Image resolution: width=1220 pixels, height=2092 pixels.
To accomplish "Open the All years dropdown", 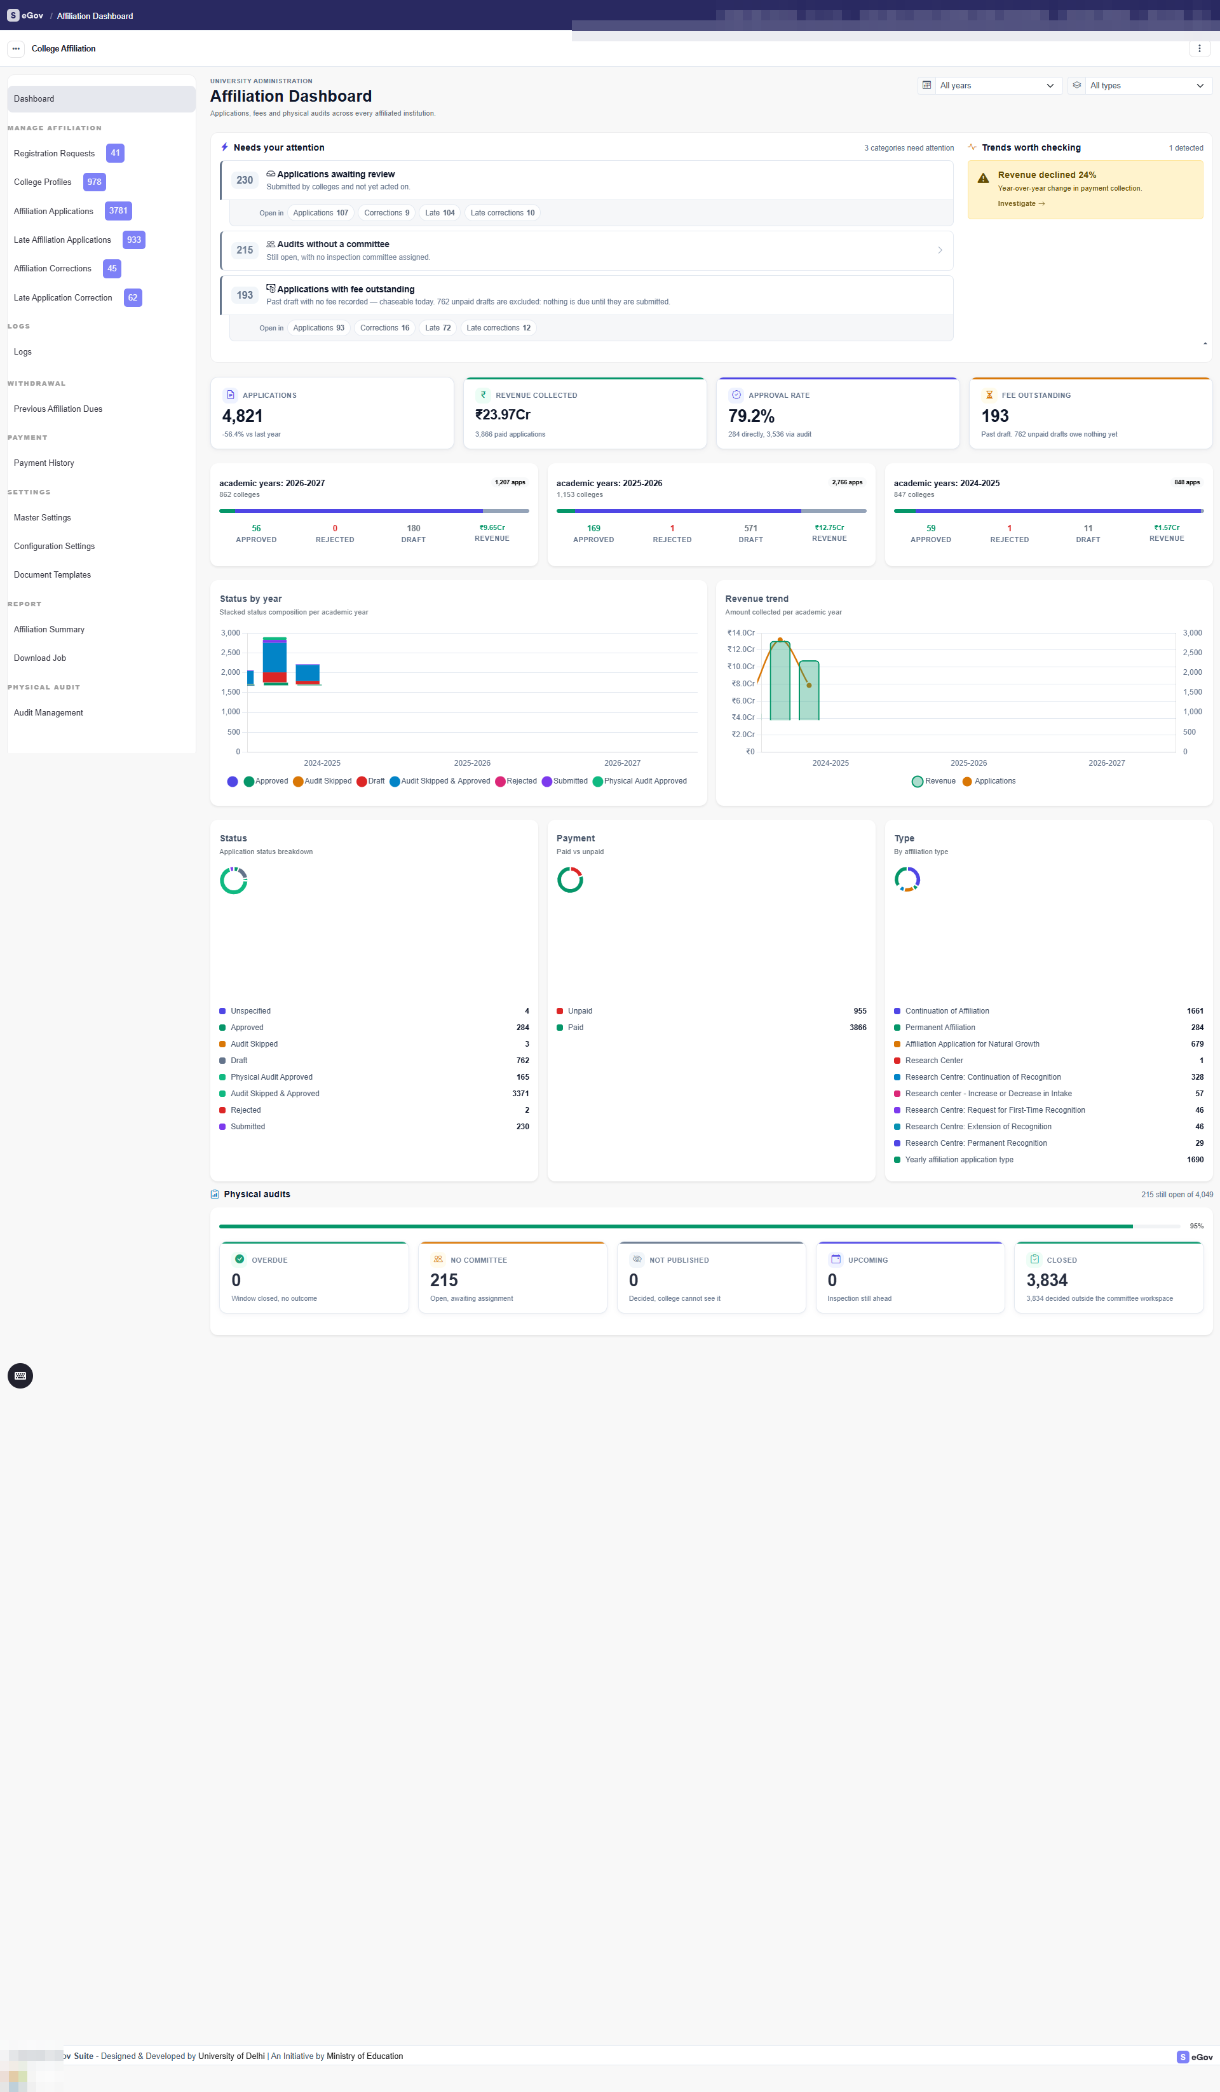I will point(990,86).
